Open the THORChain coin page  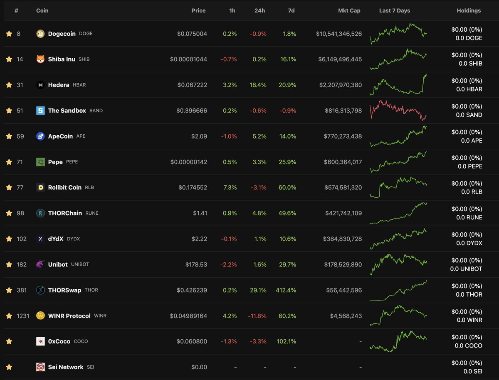tap(65, 213)
